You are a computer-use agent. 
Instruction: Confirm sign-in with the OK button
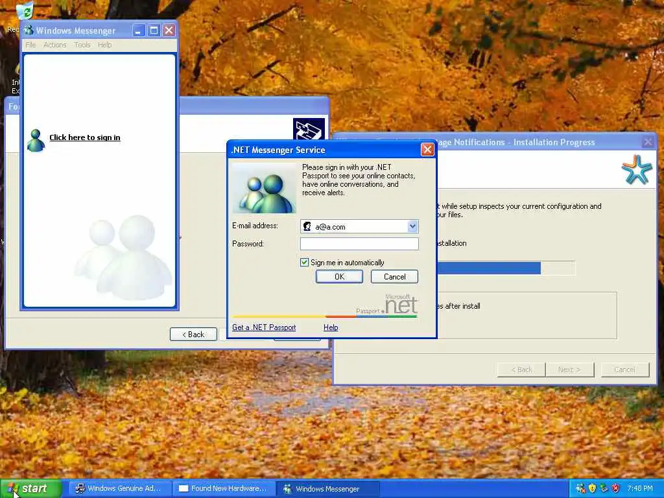click(339, 276)
